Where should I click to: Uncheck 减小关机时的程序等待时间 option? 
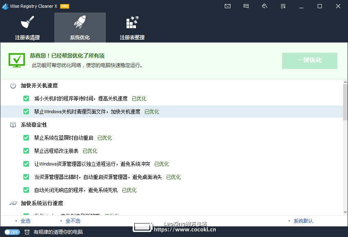click(26, 98)
